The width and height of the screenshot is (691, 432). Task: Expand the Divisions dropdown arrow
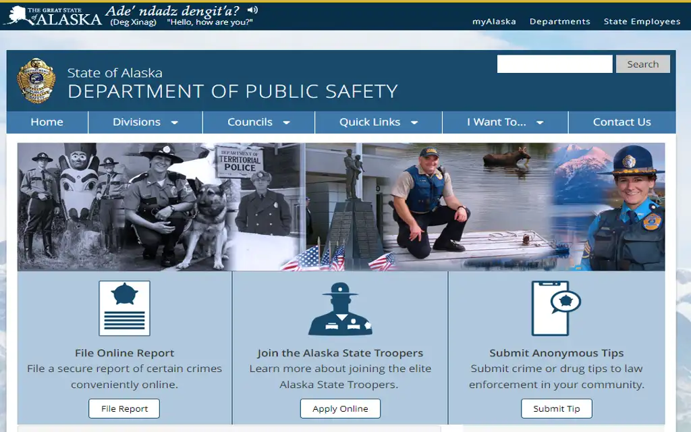(175, 123)
